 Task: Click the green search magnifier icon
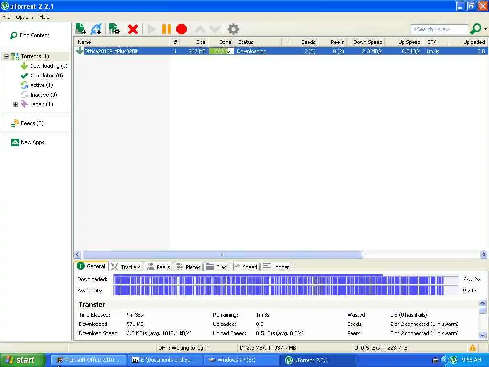point(476,29)
